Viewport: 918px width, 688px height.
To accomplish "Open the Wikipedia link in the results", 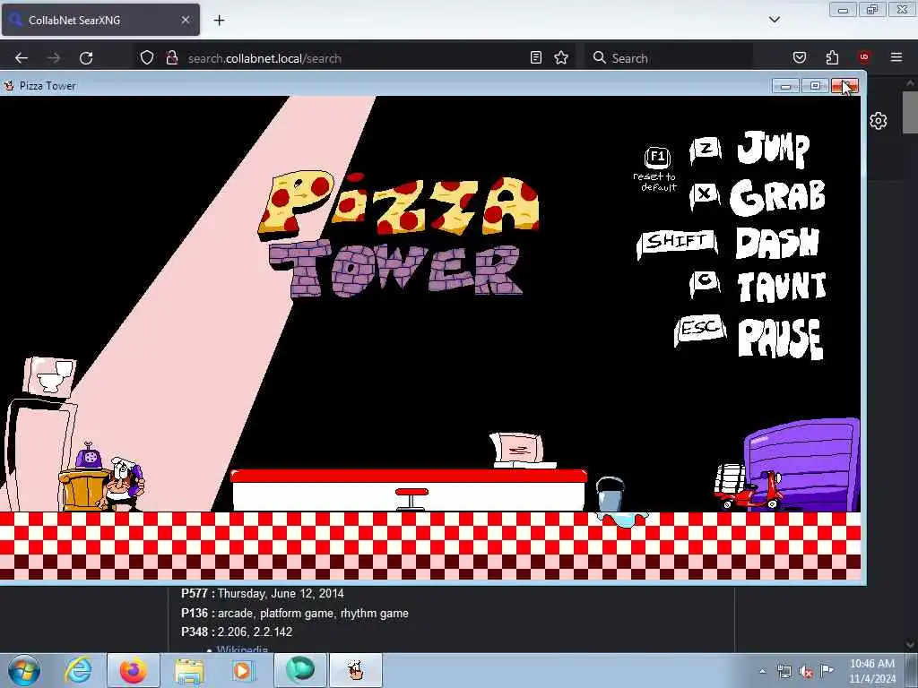I will click(x=242, y=649).
